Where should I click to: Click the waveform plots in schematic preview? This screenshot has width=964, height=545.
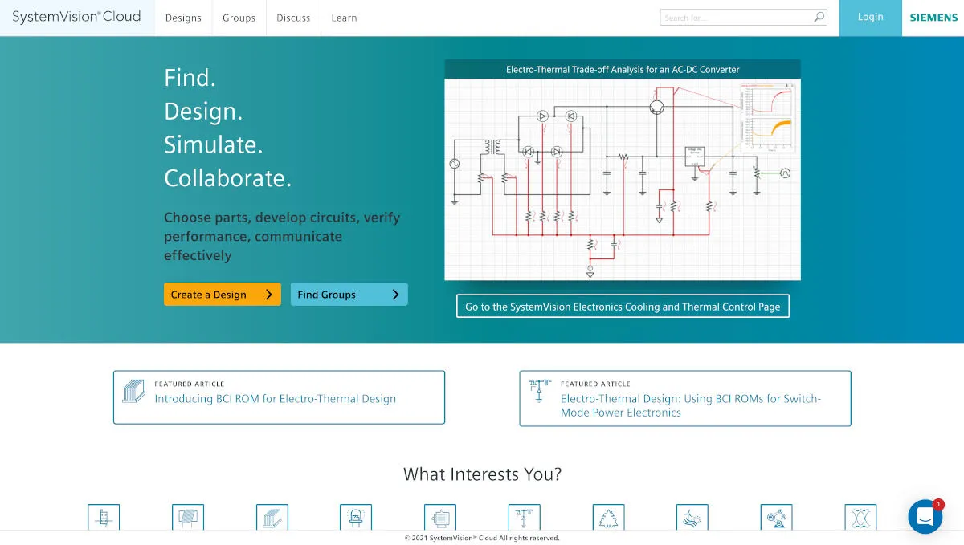[x=766, y=117]
